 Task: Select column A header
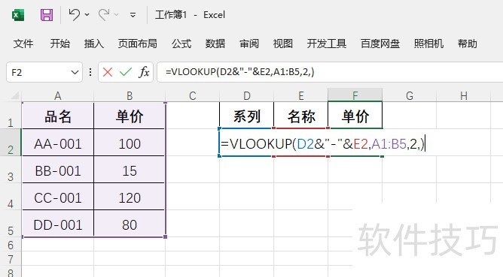click(x=58, y=95)
